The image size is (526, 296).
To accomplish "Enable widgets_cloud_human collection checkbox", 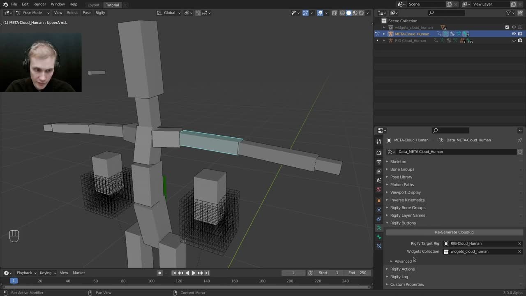I will [x=507, y=27].
